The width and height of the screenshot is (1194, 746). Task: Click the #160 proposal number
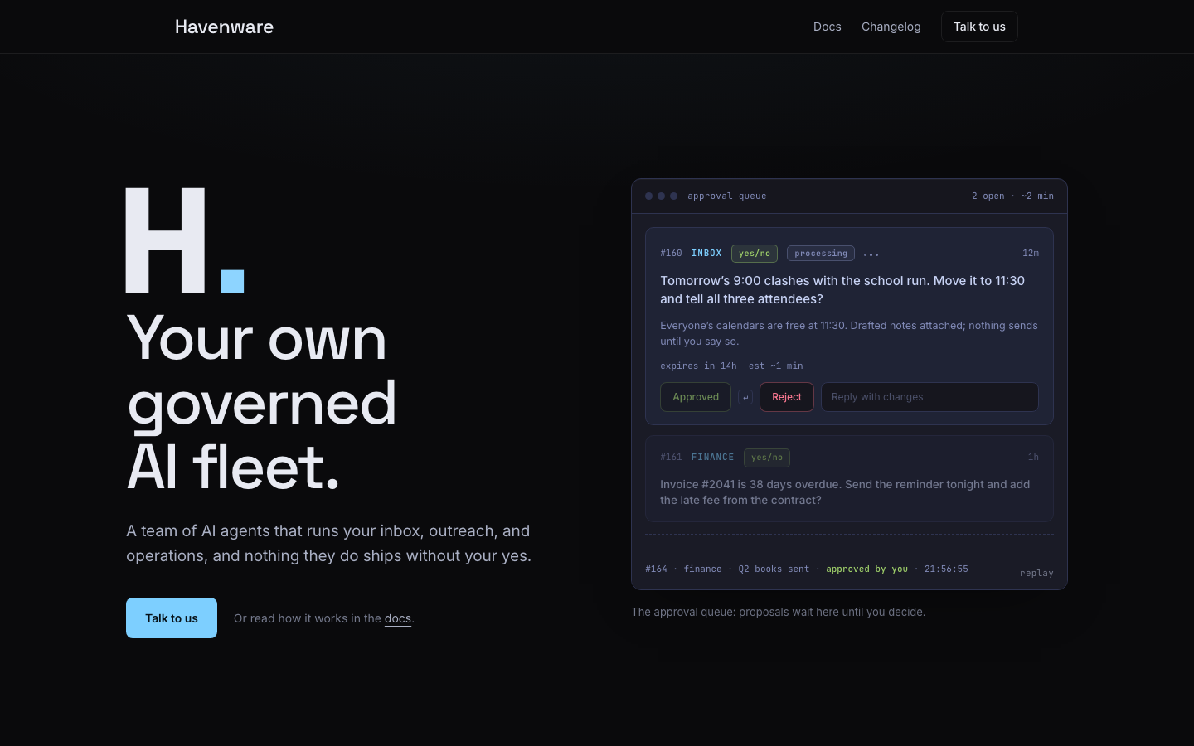click(671, 254)
